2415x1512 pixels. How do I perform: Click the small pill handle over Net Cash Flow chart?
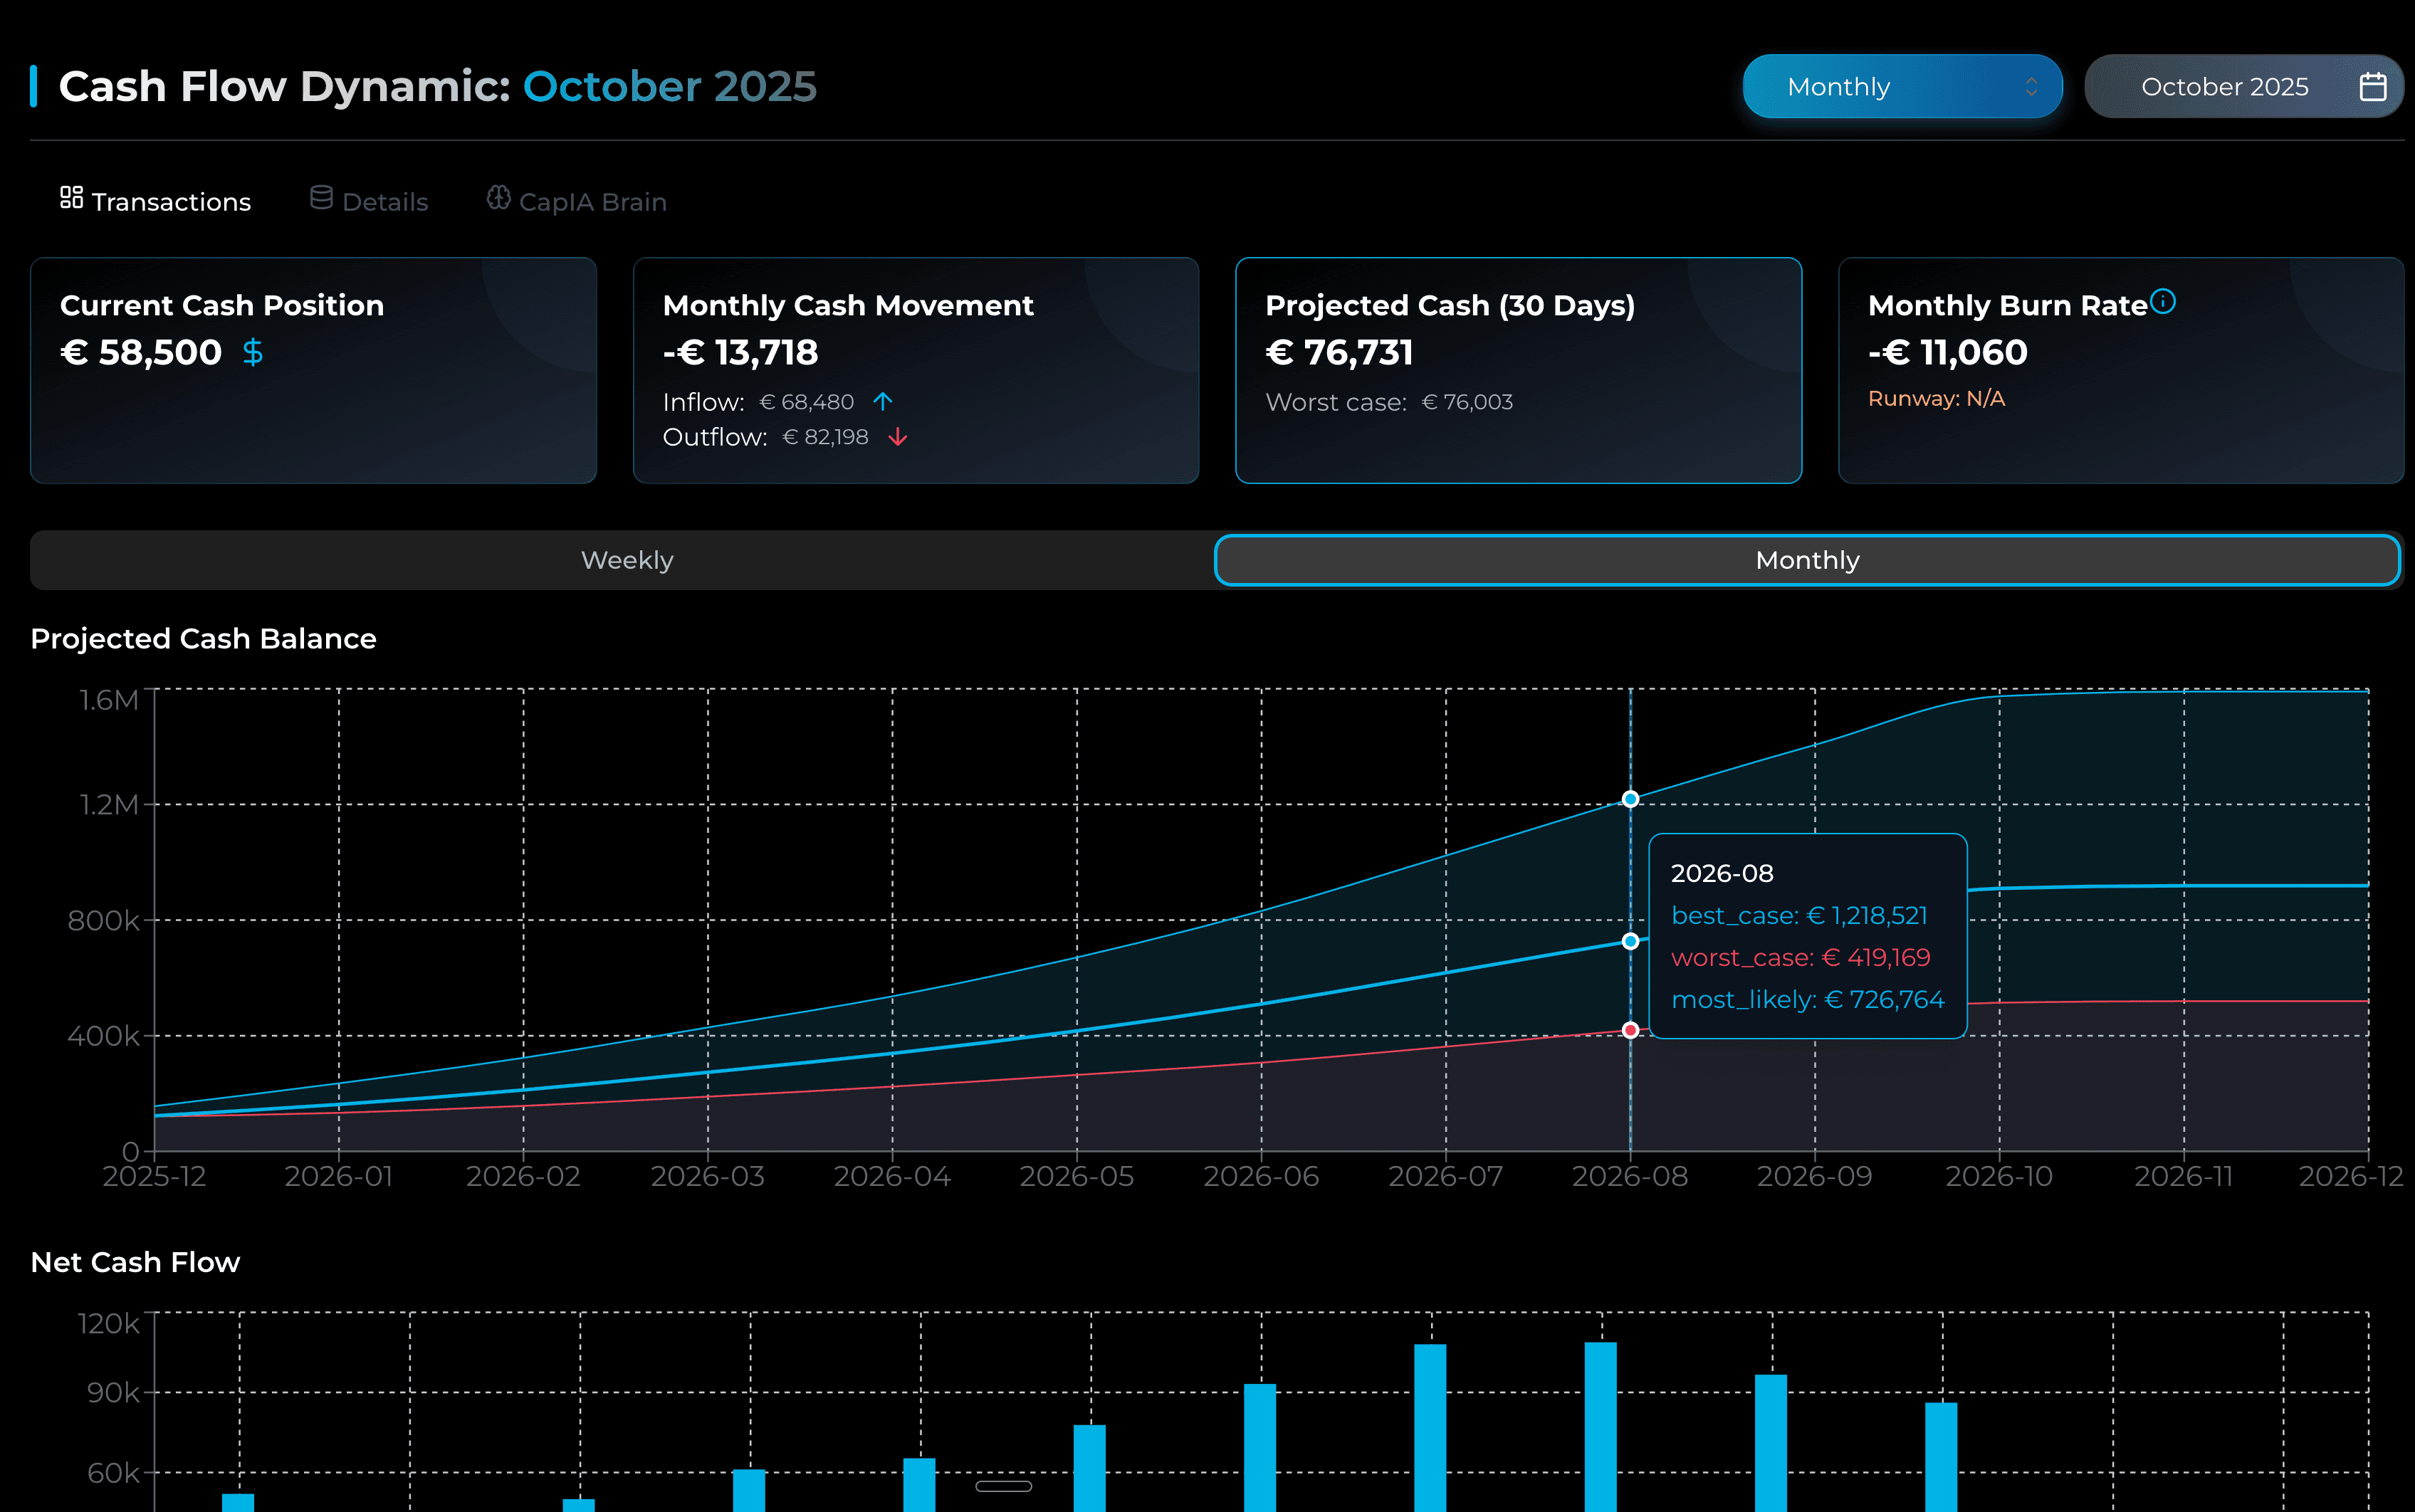1003,1486
